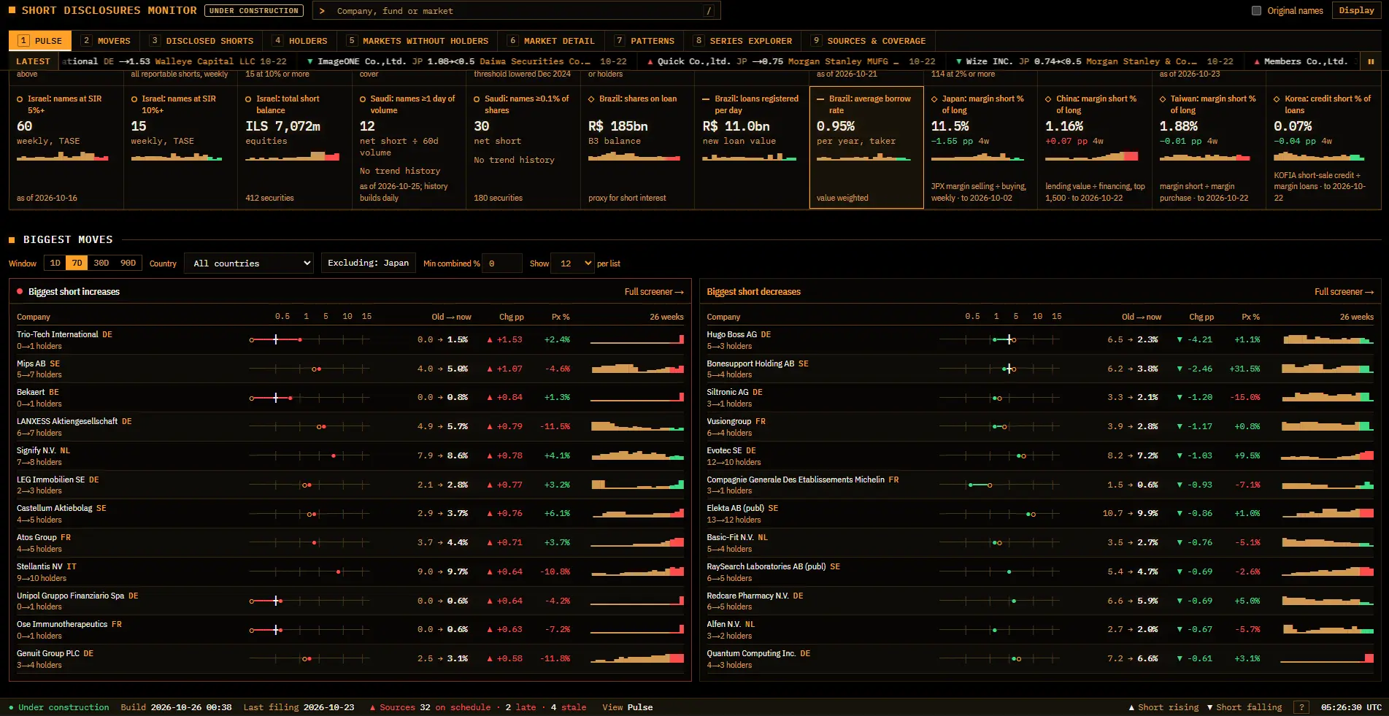
Task: Open Brazil shares on loan card
Action: click(637, 148)
